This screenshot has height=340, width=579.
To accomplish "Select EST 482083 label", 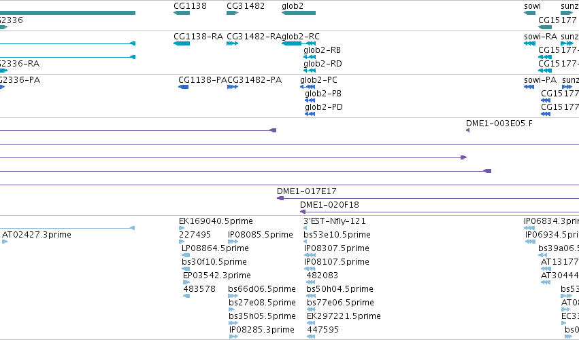I will click(x=322, y=276).
